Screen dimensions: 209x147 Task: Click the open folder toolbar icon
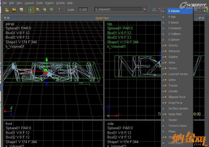coord(14,10)
